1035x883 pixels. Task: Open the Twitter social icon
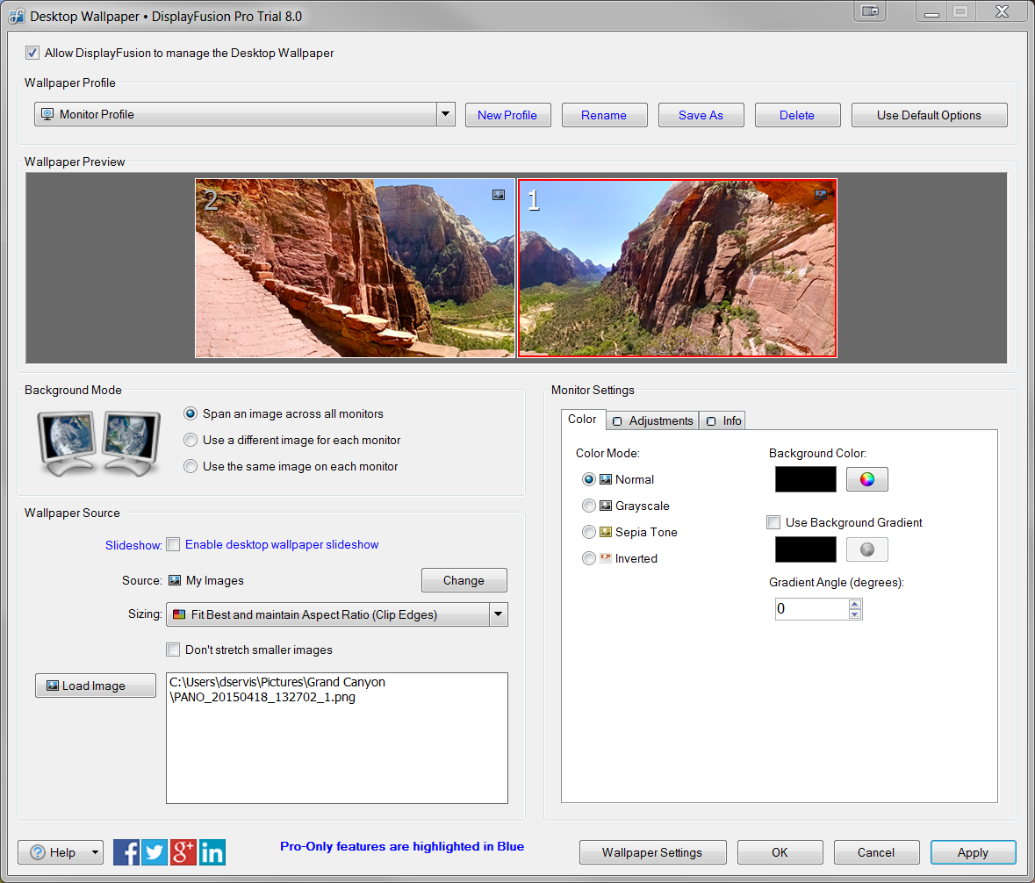point(155,852)
